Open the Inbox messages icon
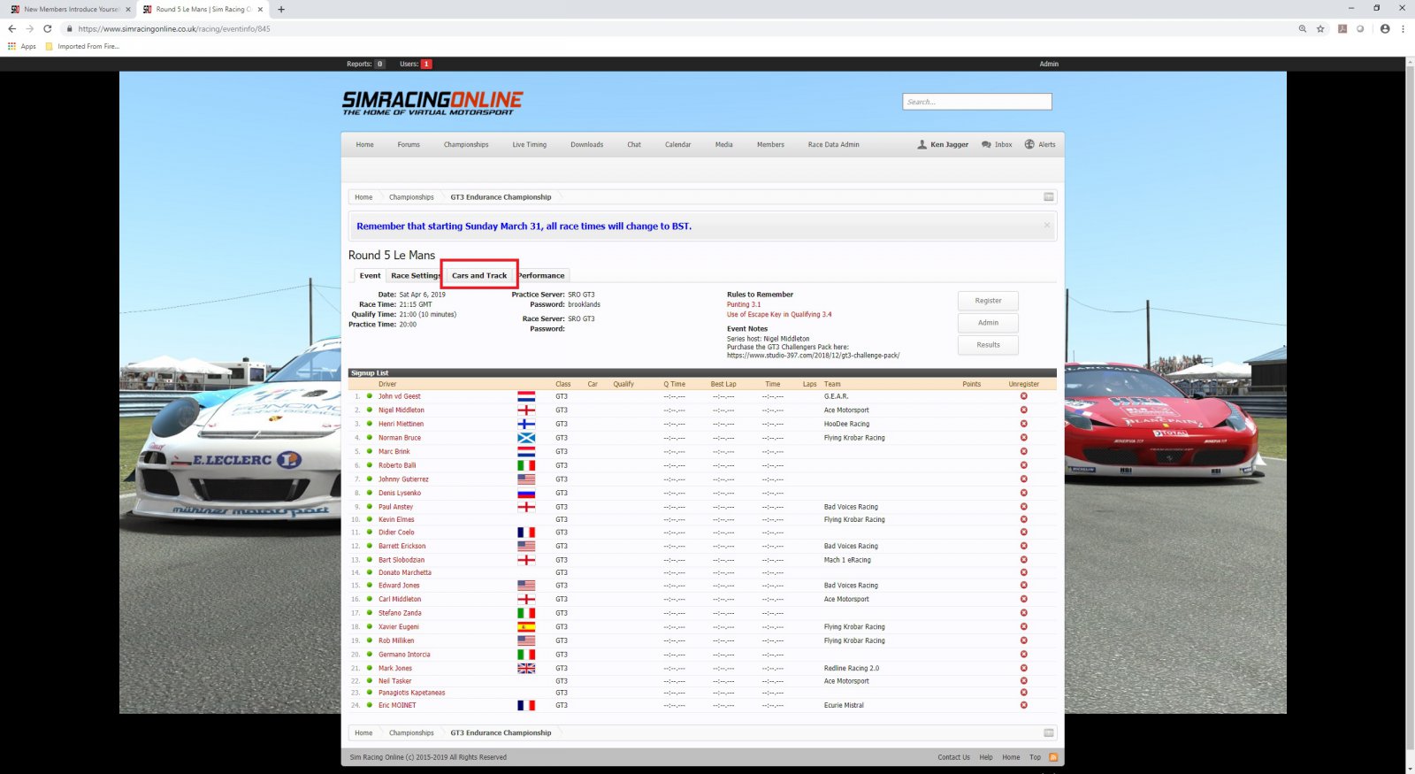 [x=986, y=144]
